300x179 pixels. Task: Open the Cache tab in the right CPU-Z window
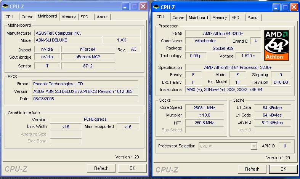pyautogui.click(x=178, y=18)
